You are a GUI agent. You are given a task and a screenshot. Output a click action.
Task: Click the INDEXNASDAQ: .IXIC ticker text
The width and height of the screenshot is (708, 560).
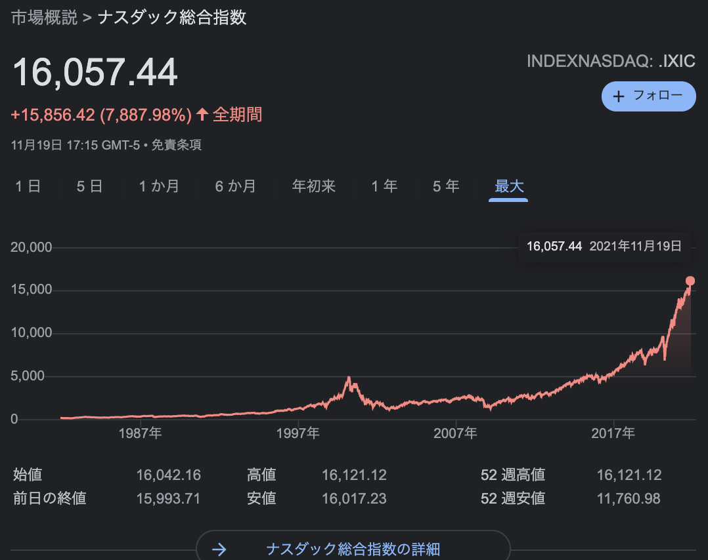coord(611,62)
